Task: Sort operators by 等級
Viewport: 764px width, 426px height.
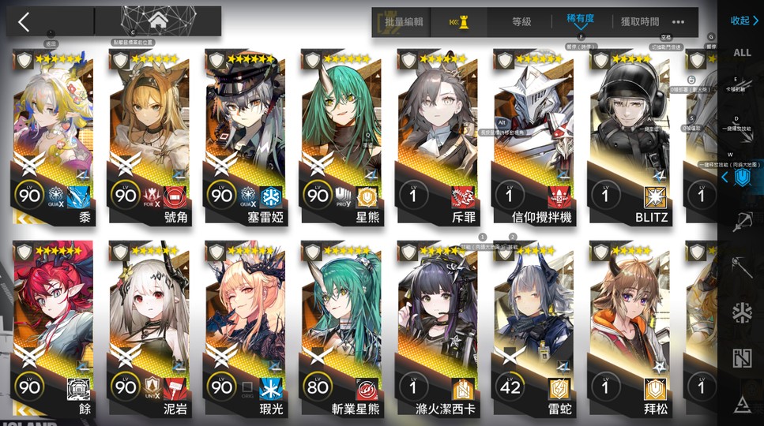Action: click(521, 22)
